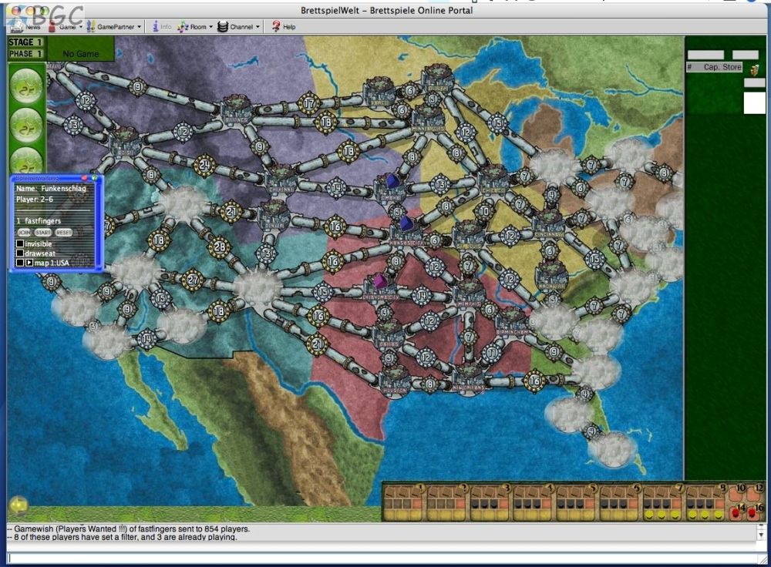This screenshot has height=567, width=771.
Task: Click the Name: Funkenschlag text
Action: click(x=51, y=188)
